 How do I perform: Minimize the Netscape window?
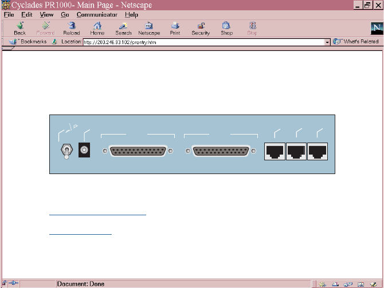click(x=358, y=5)
